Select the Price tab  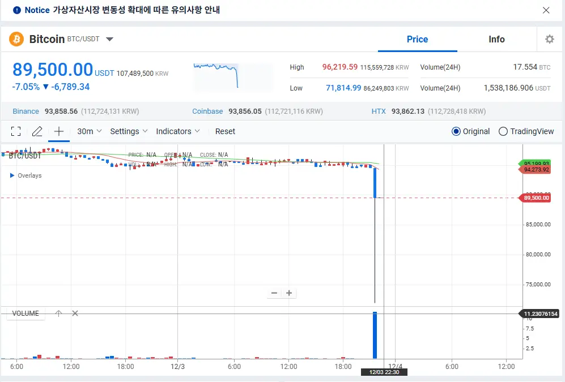[x=417, y=39]
